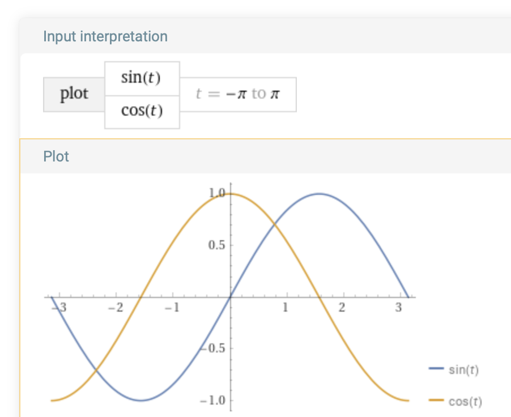Click the peak of the orange cosine curve
Viewport: 511px width, 417px height.
pyautogui.click(x=231, y=194)
